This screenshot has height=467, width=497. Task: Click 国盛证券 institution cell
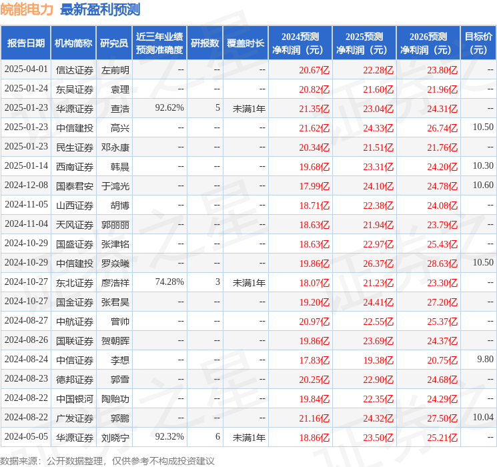pos(75,244)
